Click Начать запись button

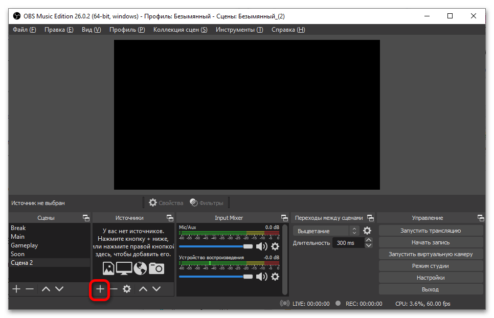click(431, 242)
